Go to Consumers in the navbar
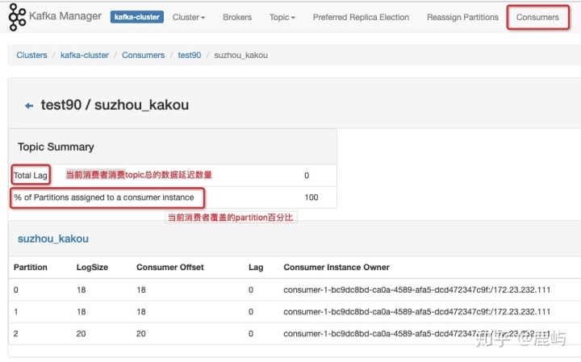Screen dimensions: 581x362 pos(537,18)
